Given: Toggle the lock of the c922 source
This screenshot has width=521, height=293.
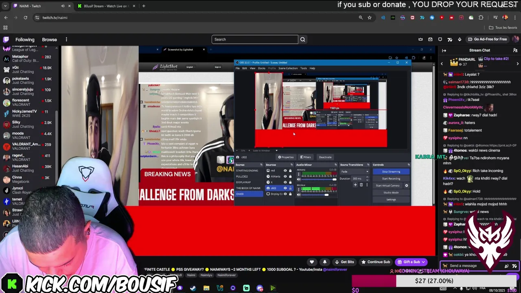Looking at the screenshot, I should click(x=290, y=188).
